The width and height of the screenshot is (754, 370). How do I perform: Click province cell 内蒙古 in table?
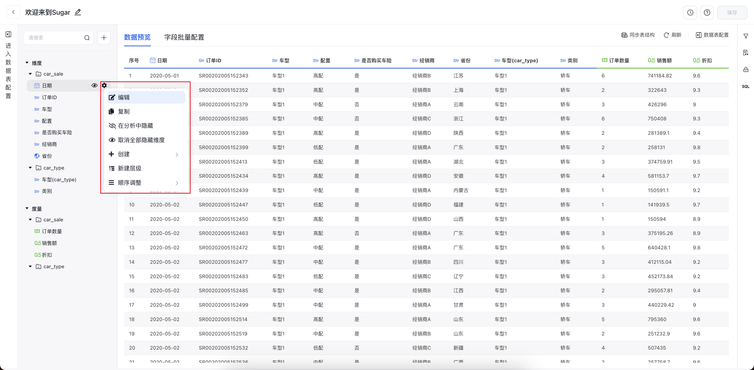click(461, 190)
